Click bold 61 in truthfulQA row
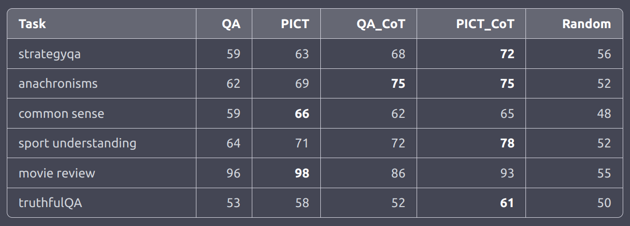Screen dimensions: 630x226 pyautogui.click(x=507, y=203)
